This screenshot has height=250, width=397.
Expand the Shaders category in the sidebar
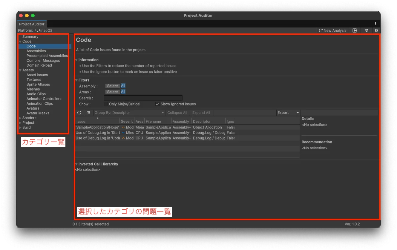click(20, 118)
